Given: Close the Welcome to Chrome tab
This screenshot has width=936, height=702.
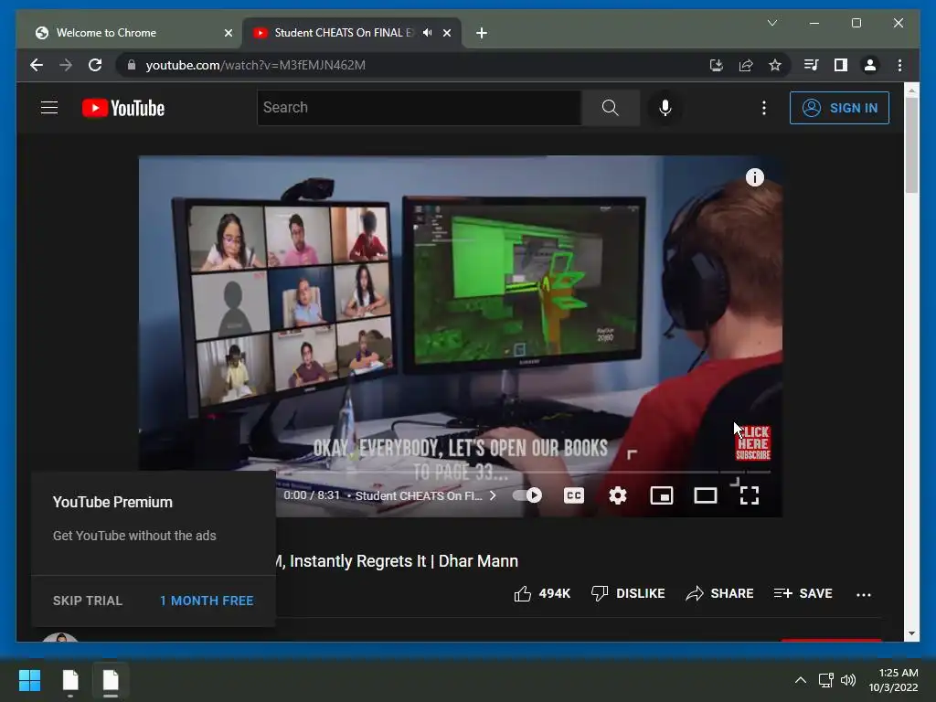Looking at the screenshot, I should (228, 33).
